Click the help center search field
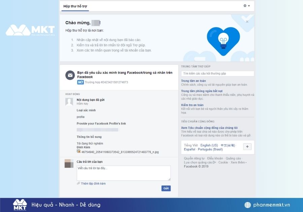This screenshot has width=303, height=212. tap(217, 74)
